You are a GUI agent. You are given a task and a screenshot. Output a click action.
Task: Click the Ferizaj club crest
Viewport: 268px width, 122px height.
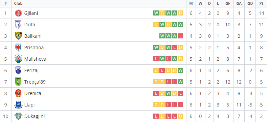pyautogui.click(x=18, y=70)
